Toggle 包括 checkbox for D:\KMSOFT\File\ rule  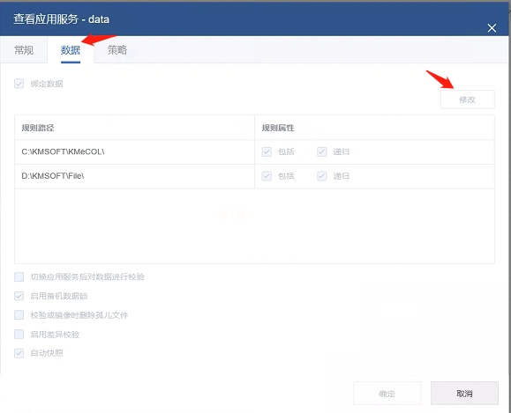[267, 176]
